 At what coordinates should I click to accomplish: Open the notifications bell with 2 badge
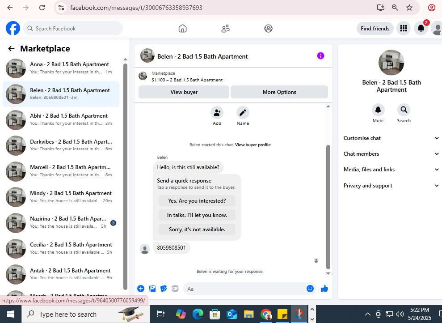tap(421, 29)
